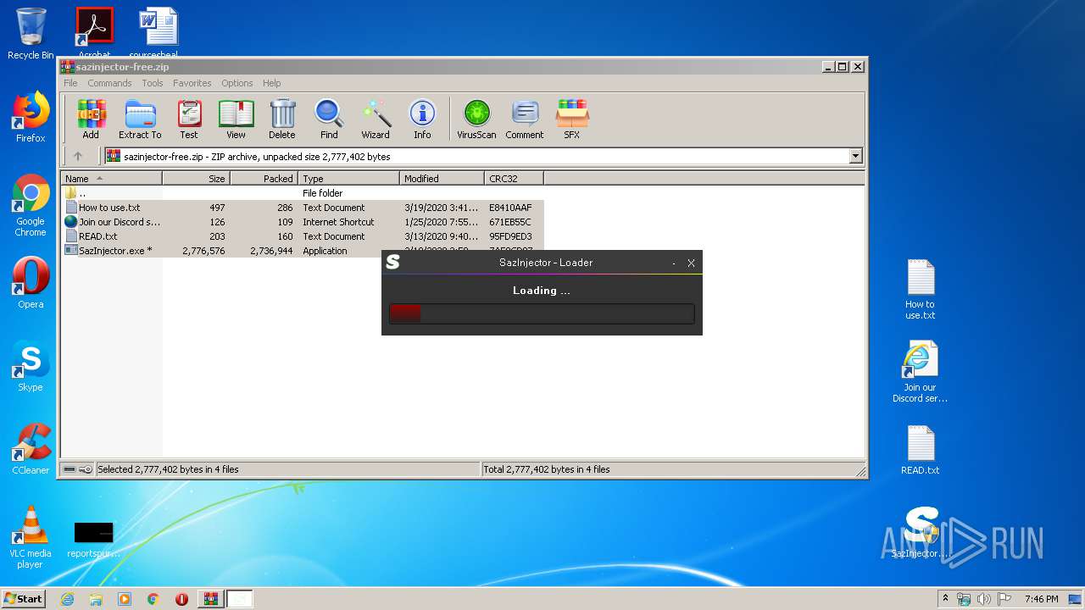Viewport: 1085px width, 610px height.
Task: Sort files by Size column header
Action: coord(197,178)
